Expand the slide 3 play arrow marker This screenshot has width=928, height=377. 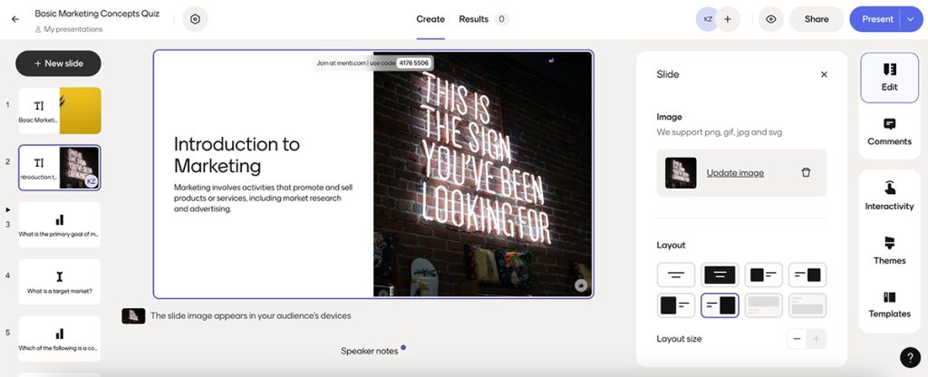[8, 209]
